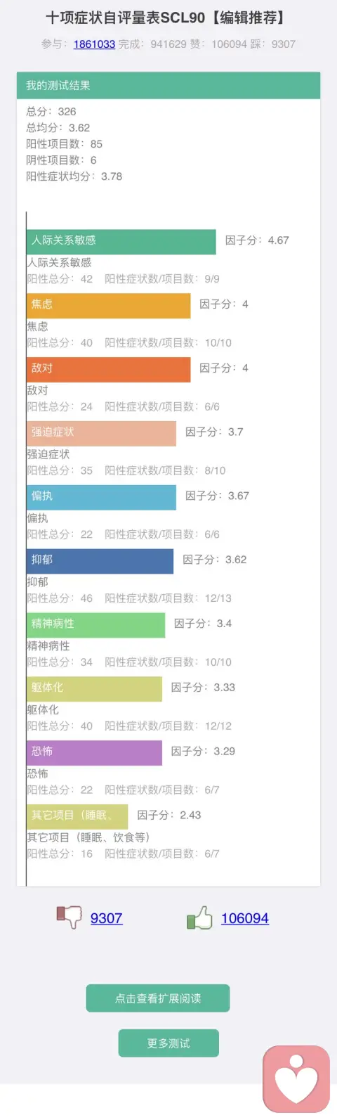This screenshot has height=1120, width=337.
Task: Click the peach 强迫症状 bar
Action: [x=102, y=433]
